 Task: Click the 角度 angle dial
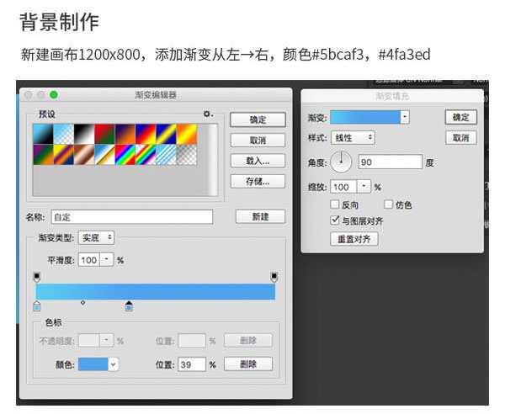(x=341, y=162)
